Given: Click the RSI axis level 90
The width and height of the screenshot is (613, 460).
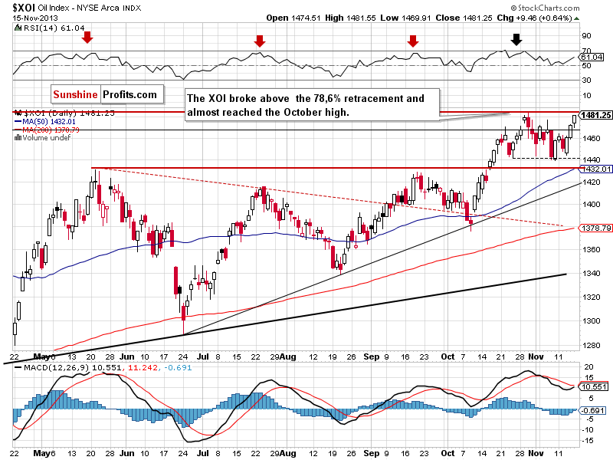Looking at the screenshot, I should [x=586, y=35].
